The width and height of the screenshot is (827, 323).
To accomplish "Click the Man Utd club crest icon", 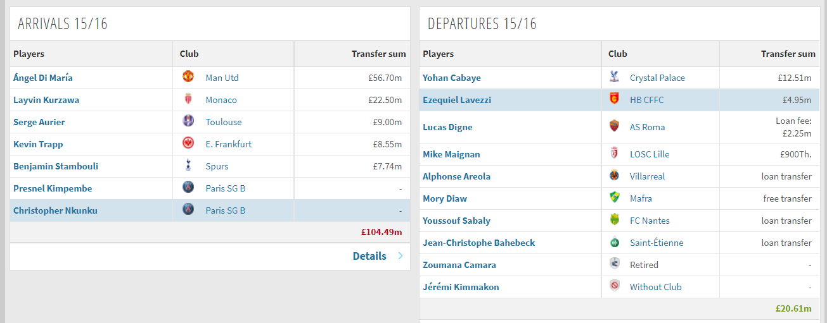I will (188, 77).
